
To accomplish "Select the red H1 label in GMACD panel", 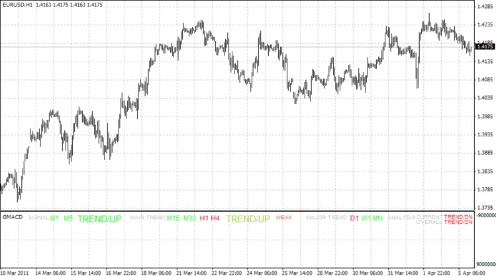I will 204,218.
